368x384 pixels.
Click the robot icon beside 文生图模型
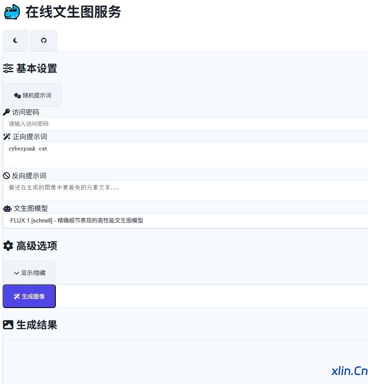[7, 208]
